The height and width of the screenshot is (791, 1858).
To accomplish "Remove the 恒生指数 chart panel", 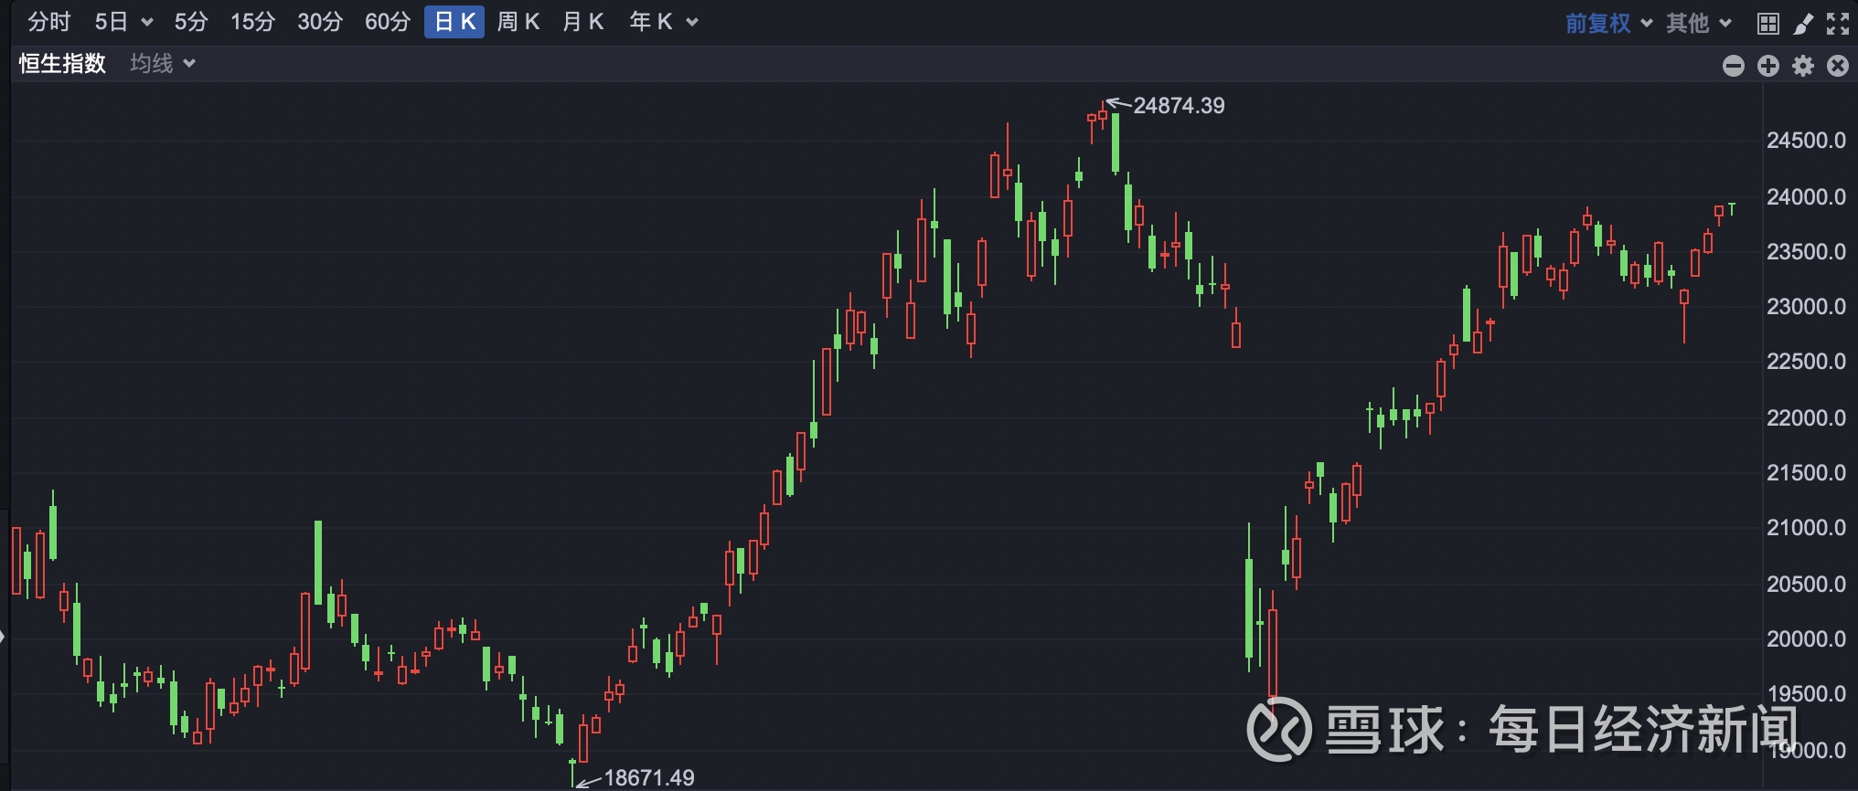I will click(1838, 66).
